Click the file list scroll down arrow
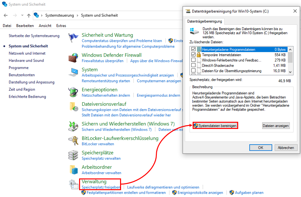The image size is (301, 197). pos(290,72)
